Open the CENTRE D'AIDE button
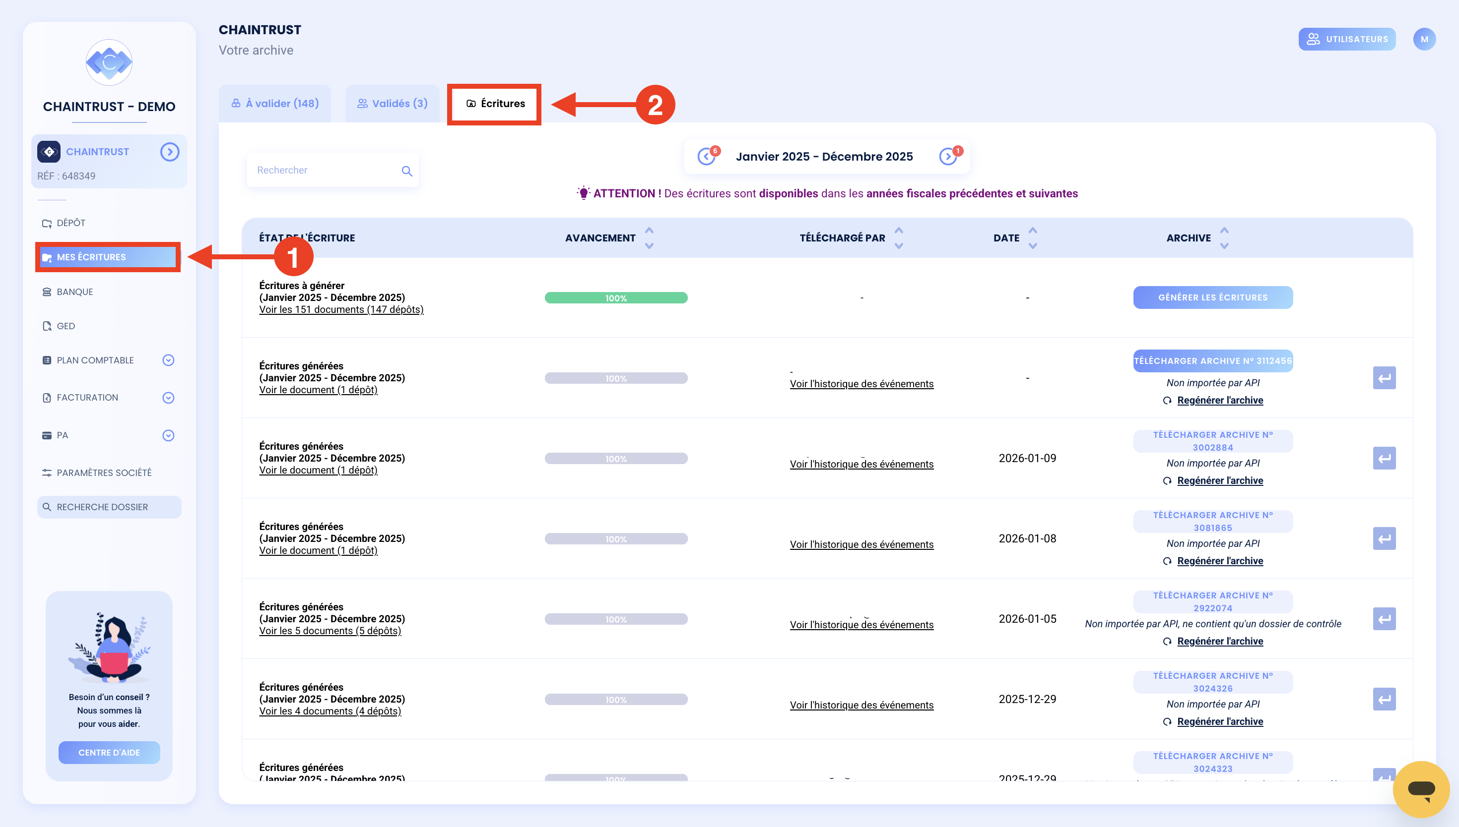This screenshot has height=827, width=1459. click(x=109, y=753)
